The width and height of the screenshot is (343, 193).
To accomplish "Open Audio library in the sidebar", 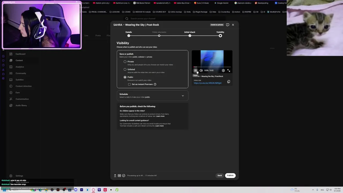I will [x=21, y=105].
